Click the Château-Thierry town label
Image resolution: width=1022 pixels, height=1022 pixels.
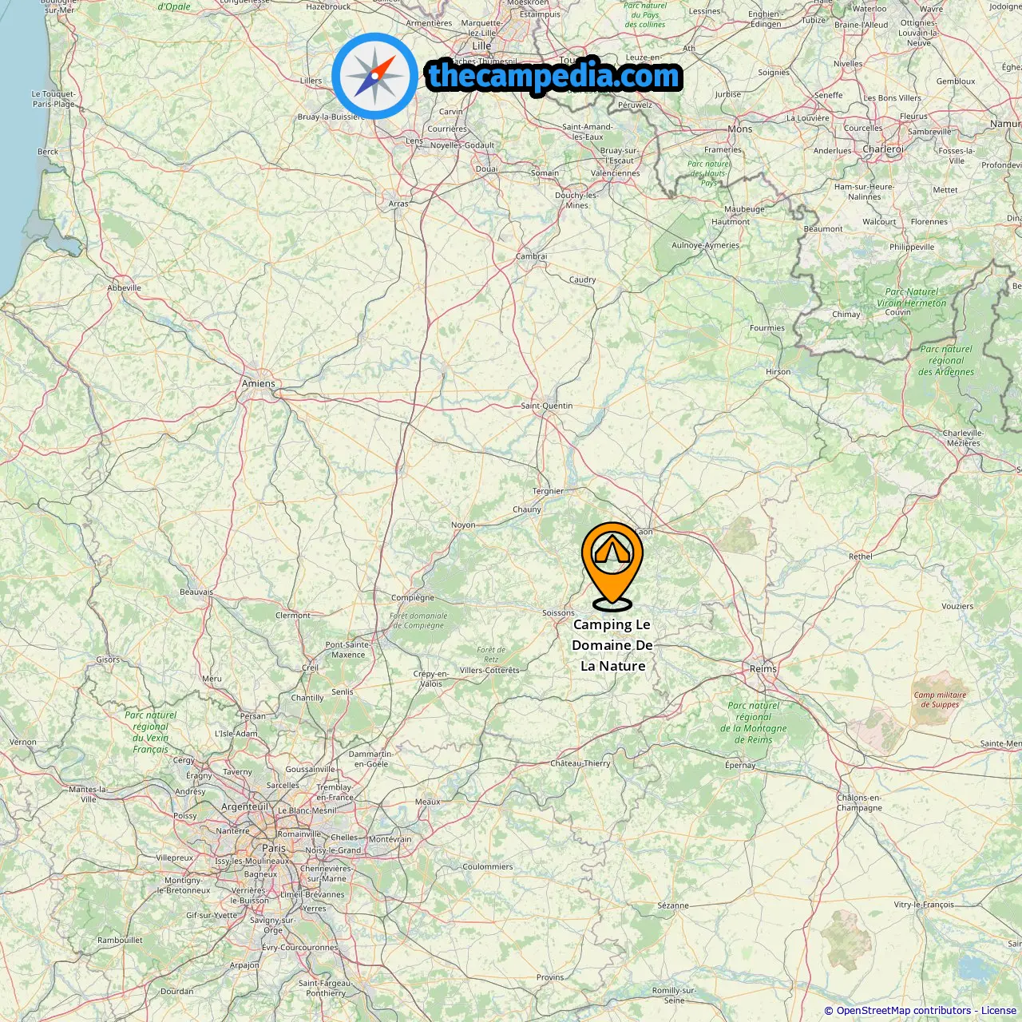click(x=580, y=763)
